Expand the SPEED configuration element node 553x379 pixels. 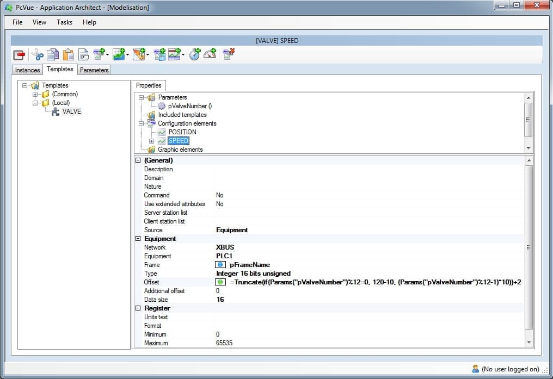pos(151,141)
